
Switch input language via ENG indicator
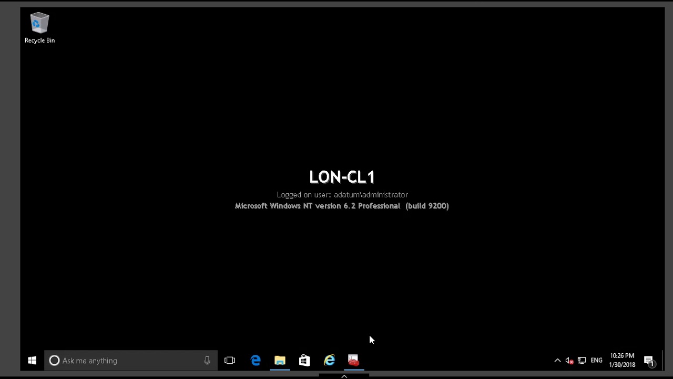[597, 361]
